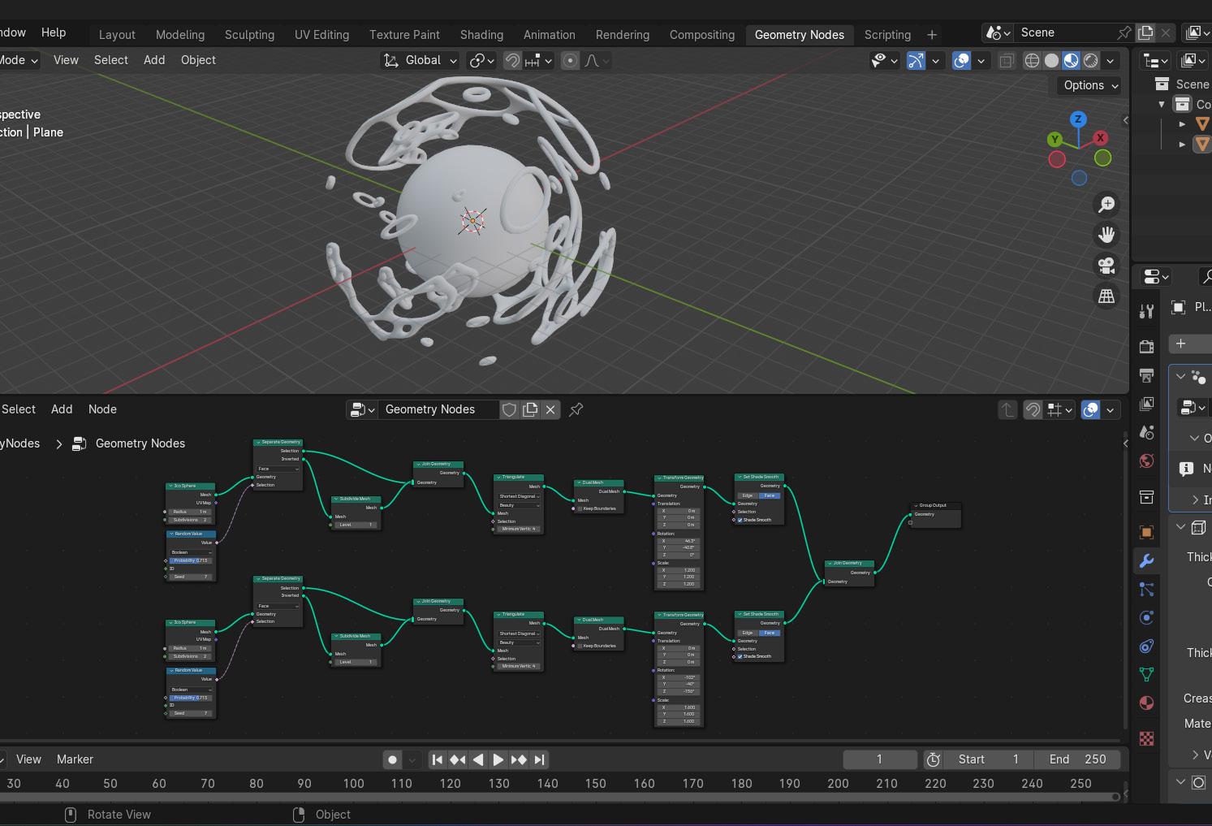The height and width of the screenshot is (826, 1212).
Task: Toggle snapping in the node editor header
Action: [1033, 409]
